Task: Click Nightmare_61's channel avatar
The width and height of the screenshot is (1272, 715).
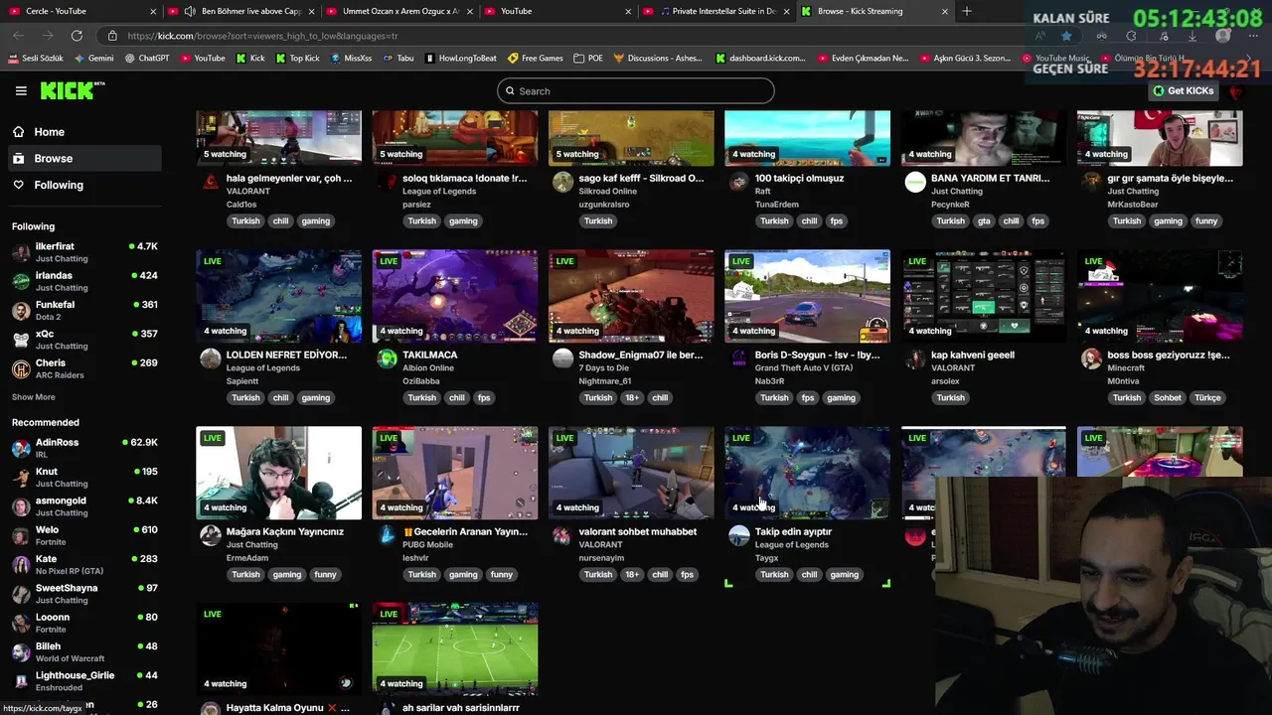Action: 562,358
